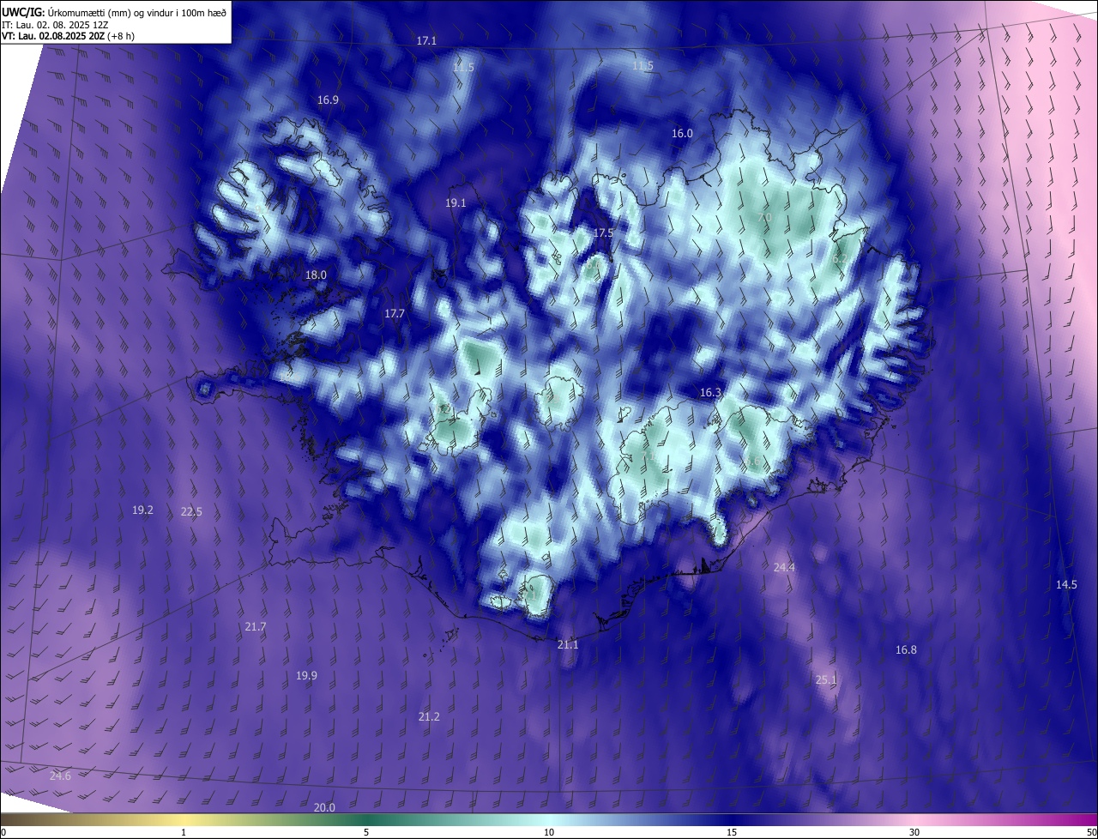Viewport: 1098px width, 839px height.
Task: Click the 50 tick label on the color scale
Action: 1091,833
